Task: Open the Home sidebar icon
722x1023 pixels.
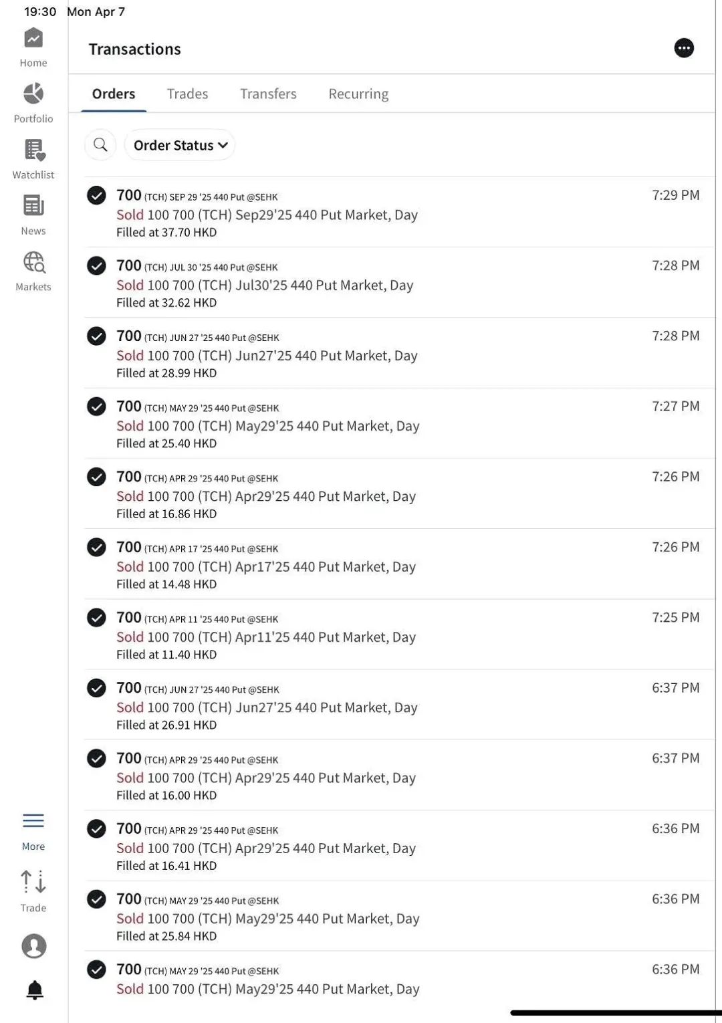Action: (33, 39)
